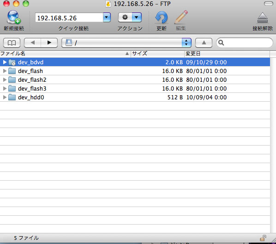The image size is (276, 244).
Task: Go up to parent folder arrow button
Action: [x=204, y=43]
